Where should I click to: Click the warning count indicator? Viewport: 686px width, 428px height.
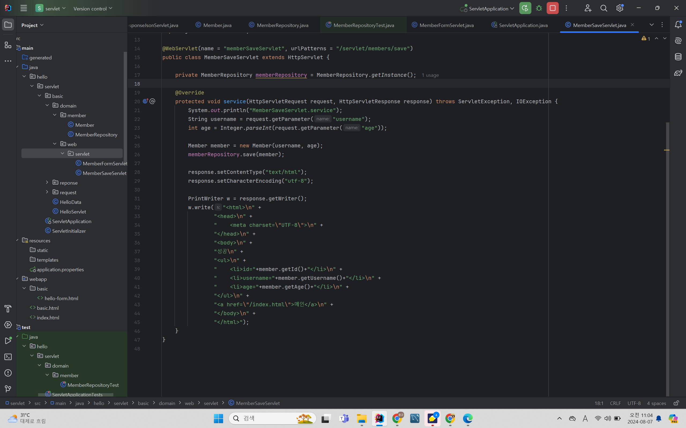(x=646, y=39)
